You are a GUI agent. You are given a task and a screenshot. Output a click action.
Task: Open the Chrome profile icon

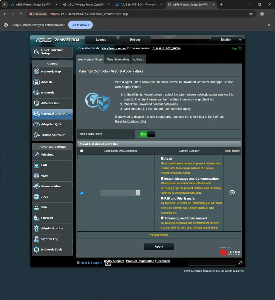(262, 14)
